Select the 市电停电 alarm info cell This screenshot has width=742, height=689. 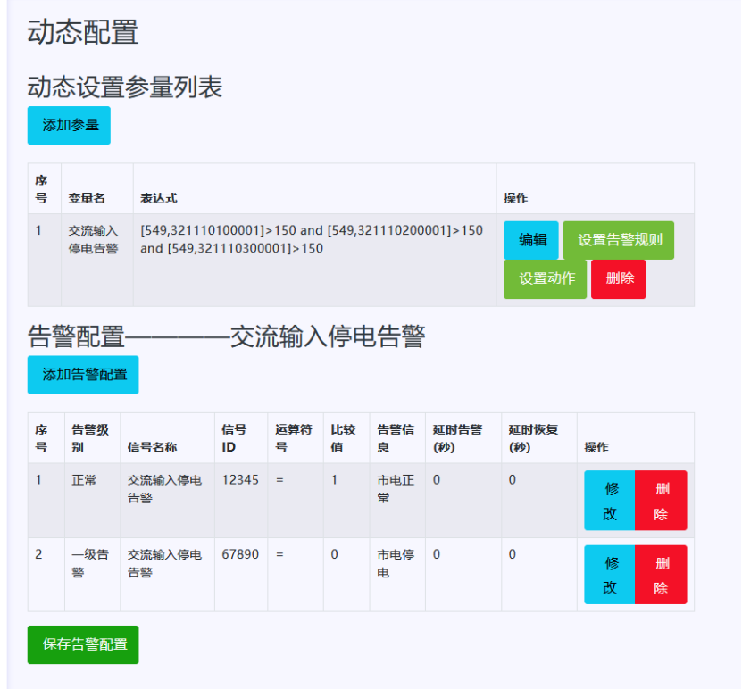pos(396,563)
